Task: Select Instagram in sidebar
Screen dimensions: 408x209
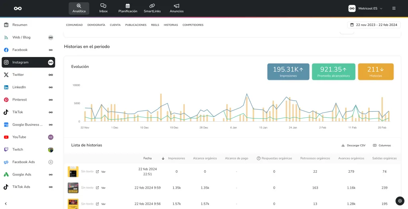Action: pyautogui.click(x=28, y=62)
